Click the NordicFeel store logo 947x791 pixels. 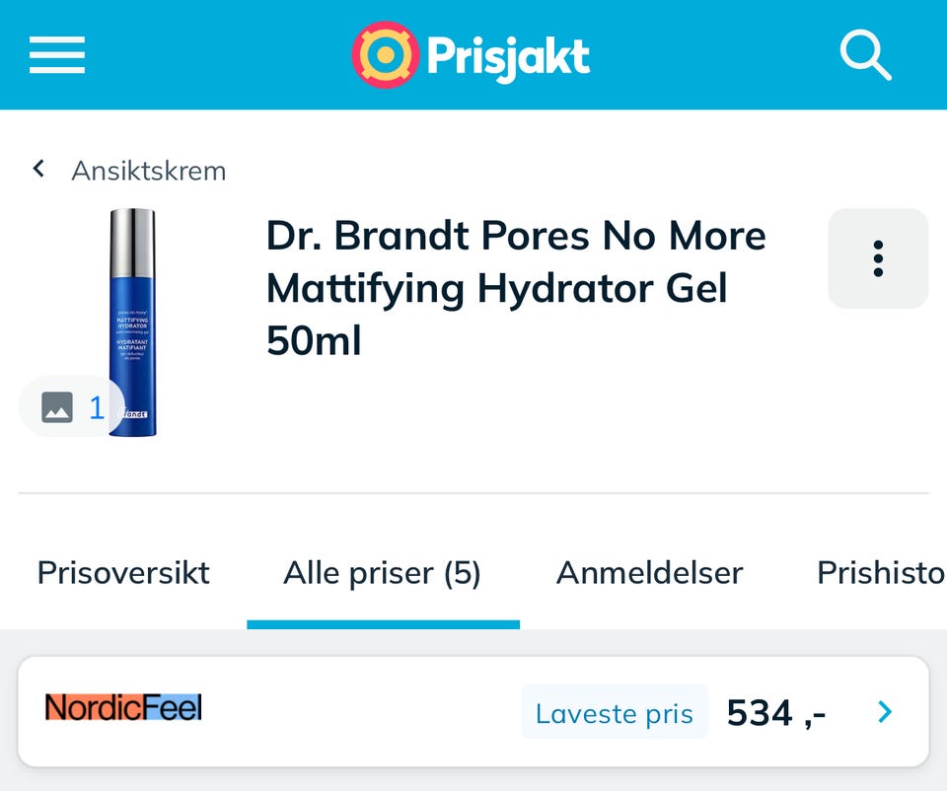(123, 707)
